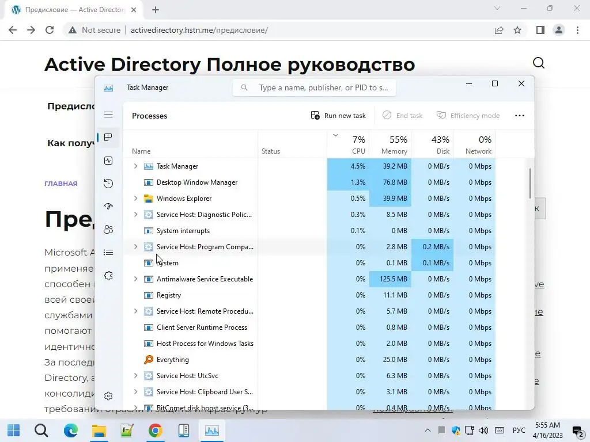Open the Users page icon in sidebar
Viewport: 590px width, 442px height.
click(108, 229)
